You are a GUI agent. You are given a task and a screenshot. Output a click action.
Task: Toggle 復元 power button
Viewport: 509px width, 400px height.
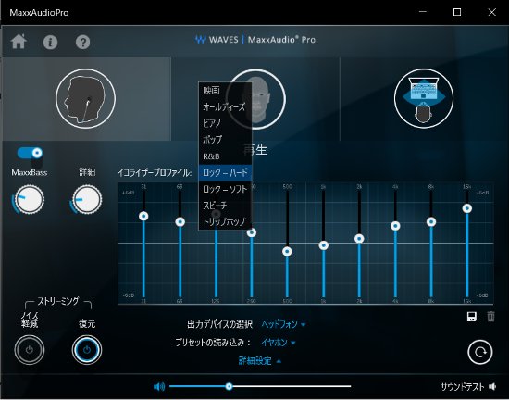coord(87,350)
